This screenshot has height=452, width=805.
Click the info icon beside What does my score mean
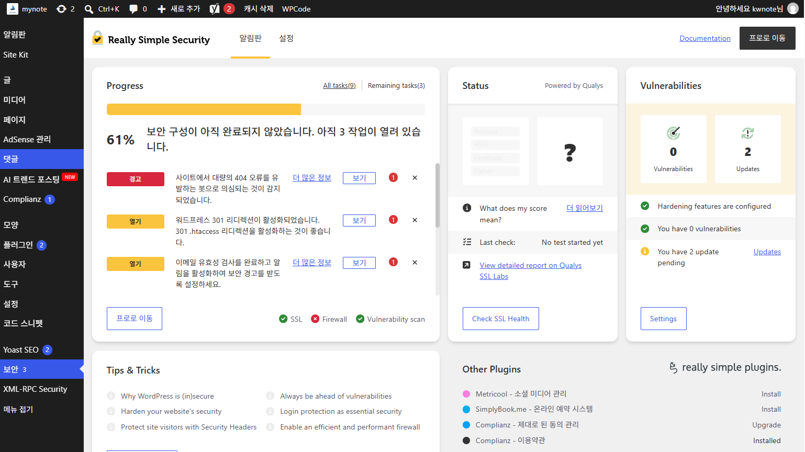467,208
